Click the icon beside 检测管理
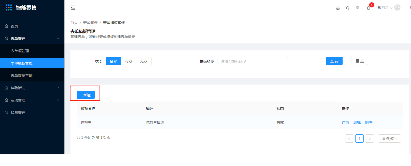The image size is (411, 166). click(x=6, y=113)
